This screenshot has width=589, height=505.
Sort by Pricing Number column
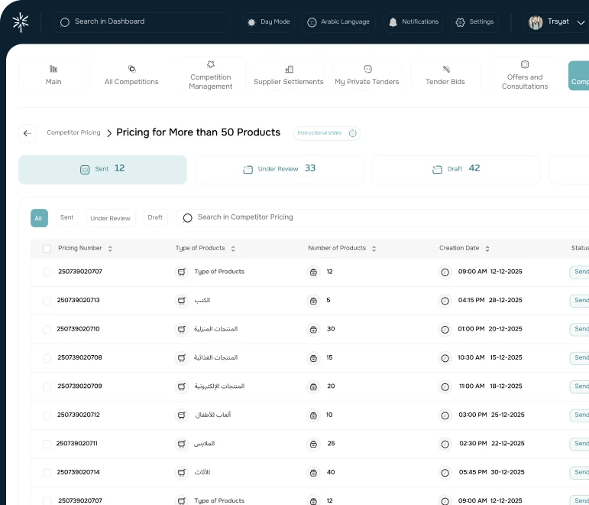(x=110, y=249)
